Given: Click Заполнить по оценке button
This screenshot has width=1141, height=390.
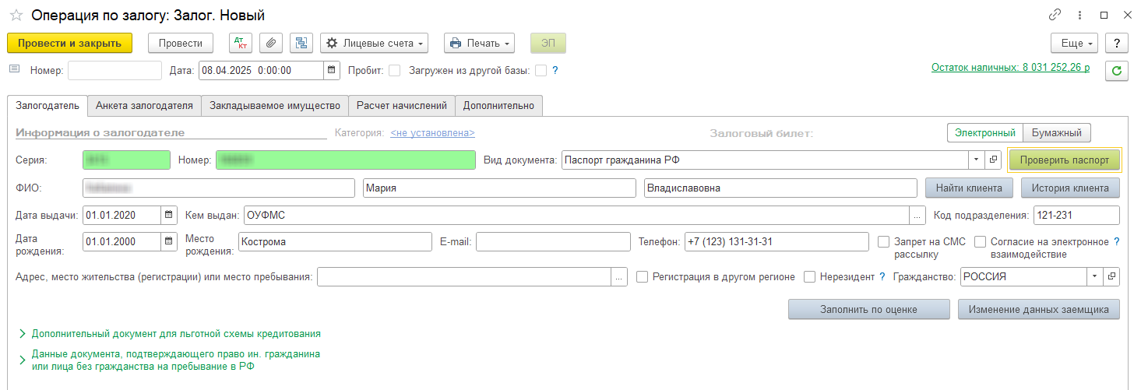Looking at the screenshot, I should click(868, 309).
